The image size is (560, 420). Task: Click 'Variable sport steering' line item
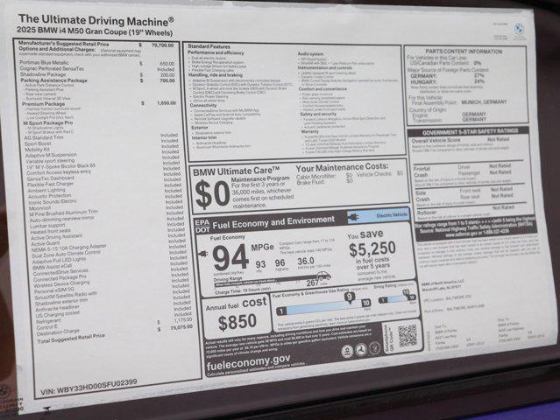[50, 160]
